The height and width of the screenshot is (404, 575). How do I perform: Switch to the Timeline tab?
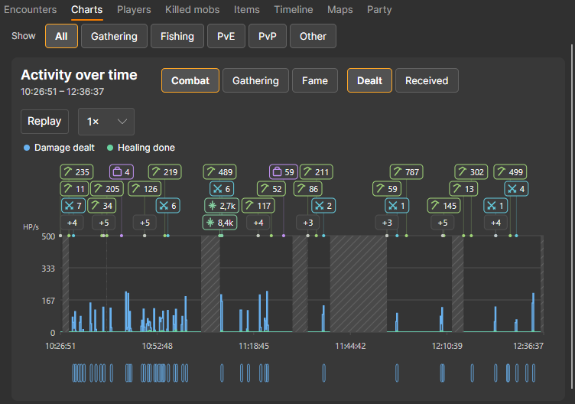click(x=294, y=9)
